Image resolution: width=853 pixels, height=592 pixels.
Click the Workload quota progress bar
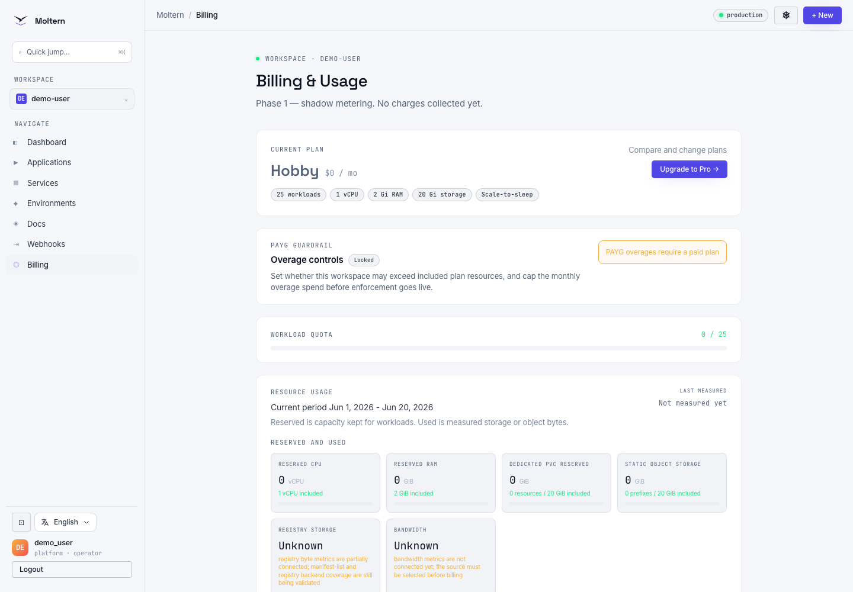coord(499,348)
